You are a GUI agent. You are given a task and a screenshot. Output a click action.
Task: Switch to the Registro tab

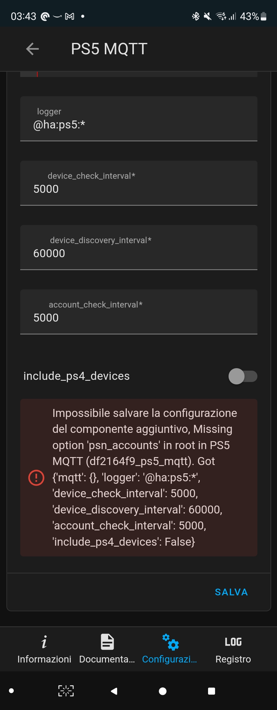coord(233,650)
